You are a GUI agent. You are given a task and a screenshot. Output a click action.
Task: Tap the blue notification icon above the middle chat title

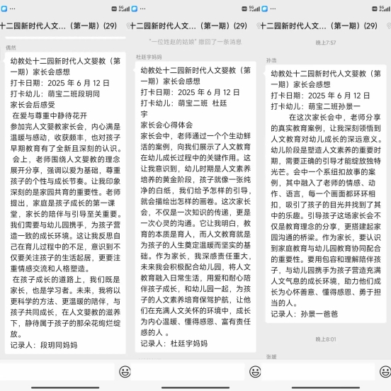pos(135,8)
